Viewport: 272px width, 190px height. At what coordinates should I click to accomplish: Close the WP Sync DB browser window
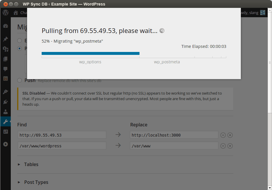pos(6,4)
